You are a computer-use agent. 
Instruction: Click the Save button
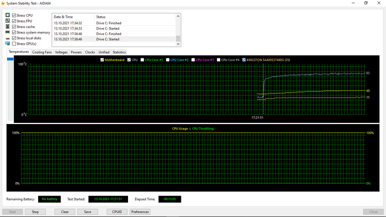(88, 212)
